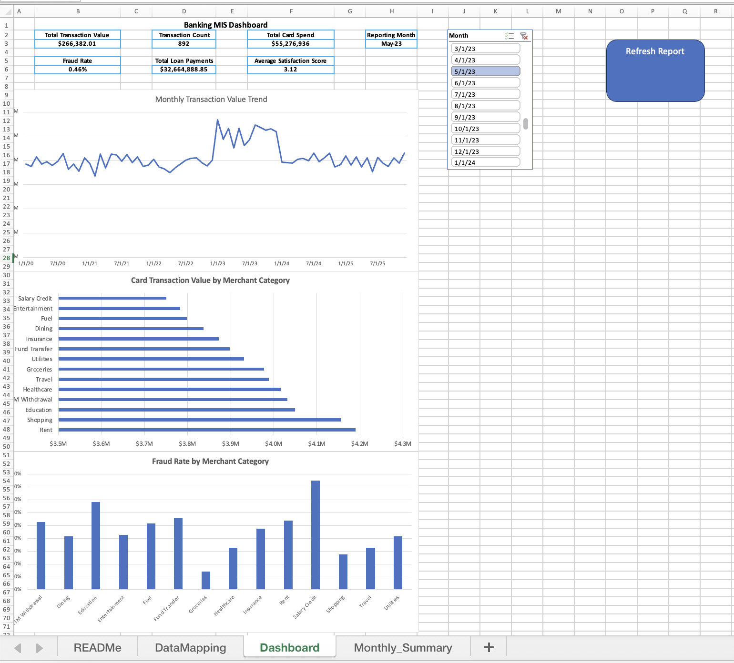Select 12/1/23 in Month slicer
Screen dimensions: 734x663
tap(485, 151)
